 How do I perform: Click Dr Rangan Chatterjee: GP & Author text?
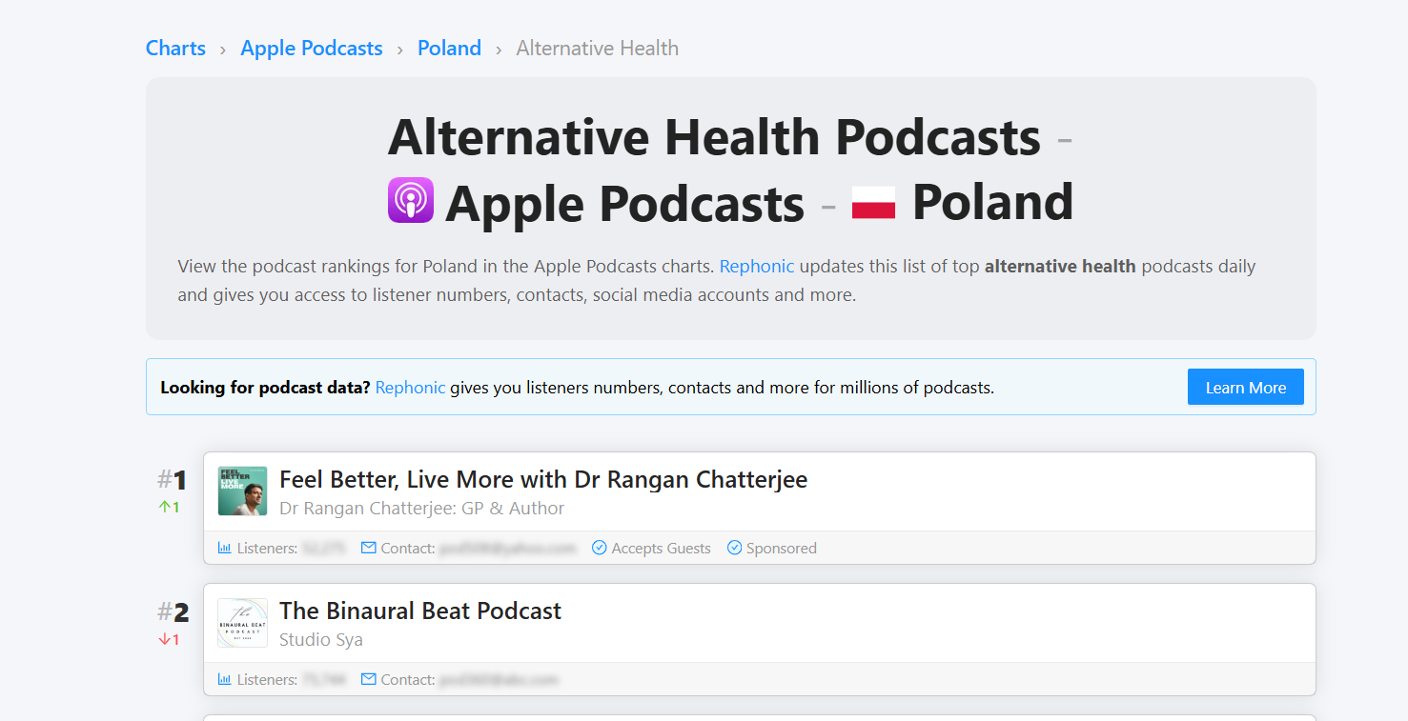point(421,509)
